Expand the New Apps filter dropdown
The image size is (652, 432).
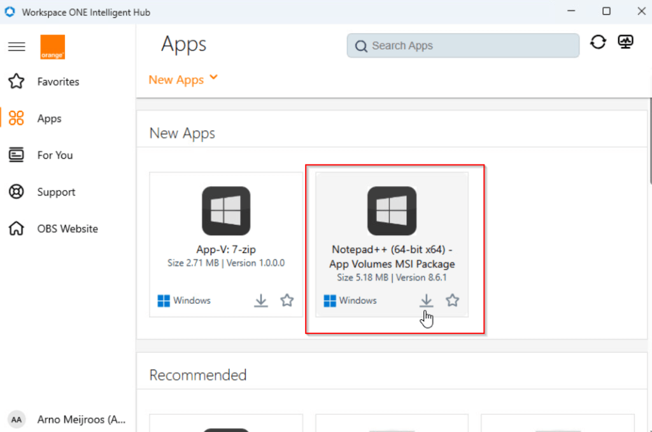click(183, 80)
